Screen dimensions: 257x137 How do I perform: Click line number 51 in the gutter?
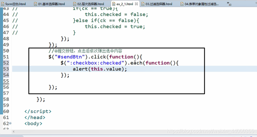pos(6,57)
